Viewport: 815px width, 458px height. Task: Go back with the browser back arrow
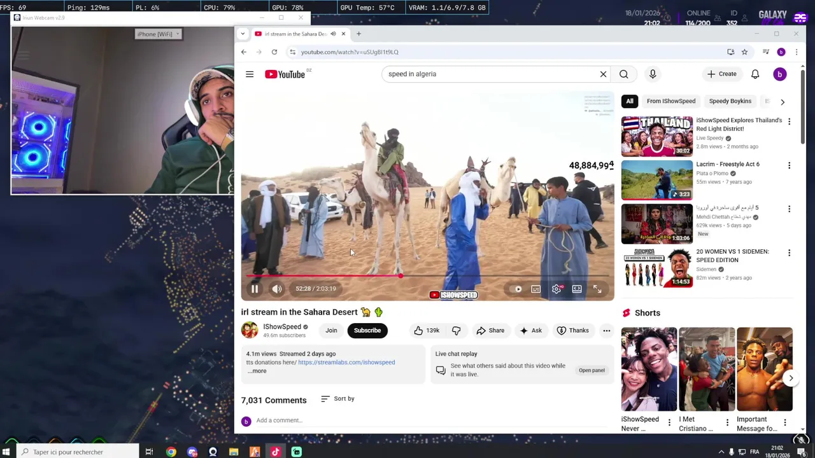point(244,52)
